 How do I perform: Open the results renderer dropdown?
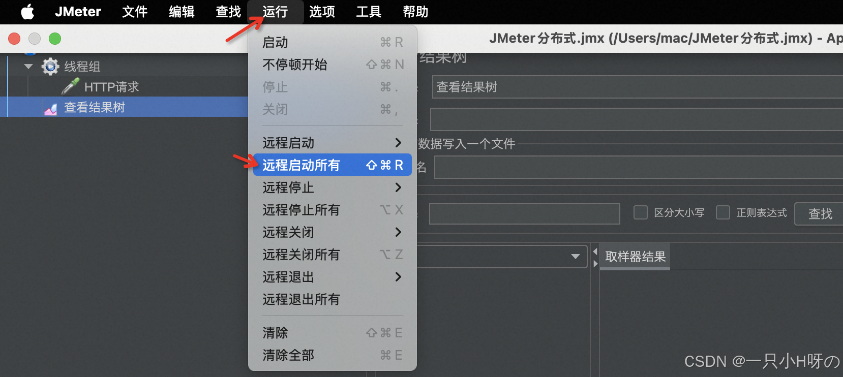click(576, 257)
